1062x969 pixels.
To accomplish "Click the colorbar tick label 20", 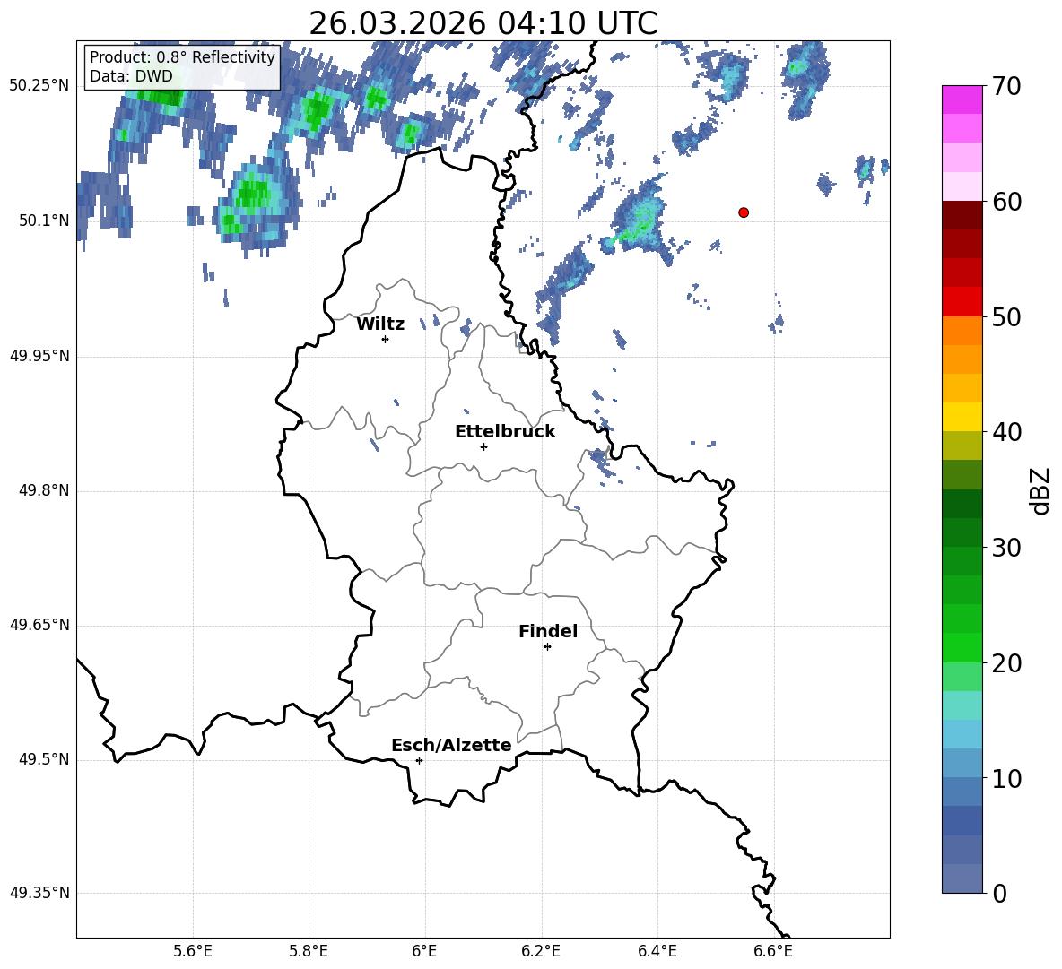I will 1006,663.
